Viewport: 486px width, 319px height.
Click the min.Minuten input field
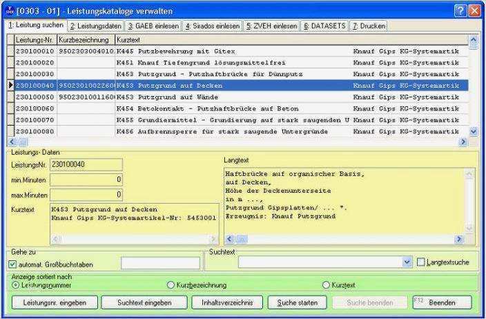tap(86, 180)
